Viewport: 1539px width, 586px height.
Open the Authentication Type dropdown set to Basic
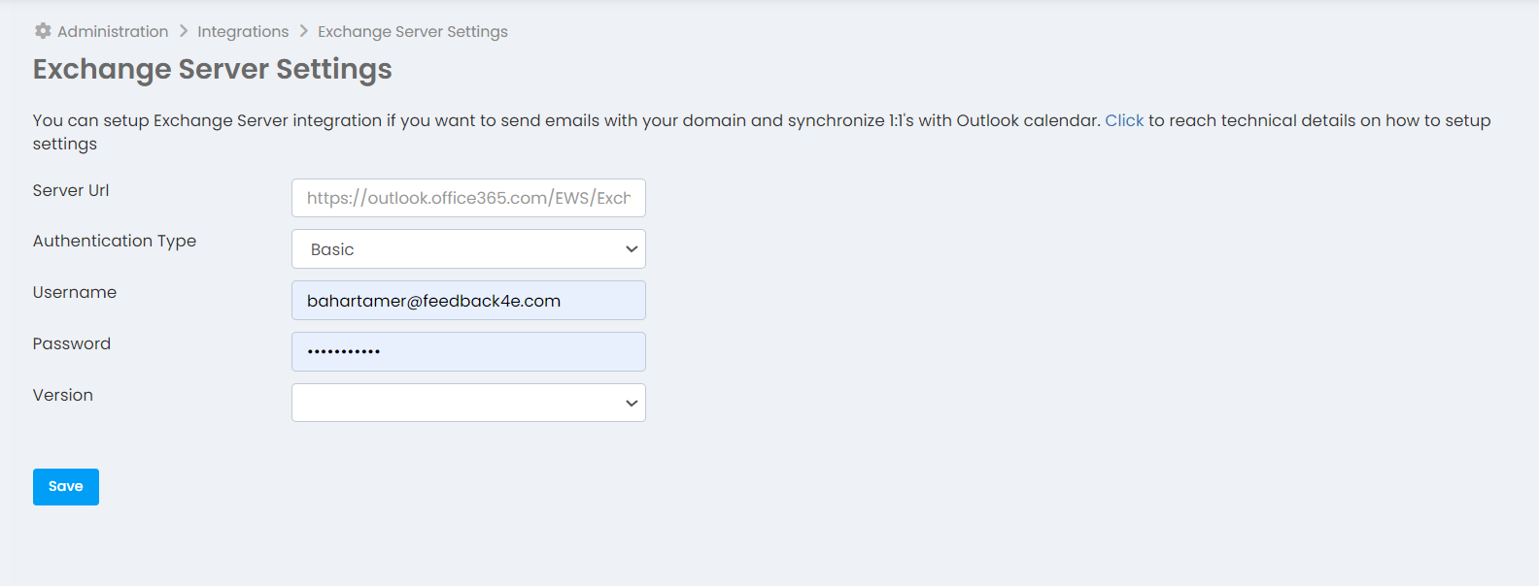468,249
